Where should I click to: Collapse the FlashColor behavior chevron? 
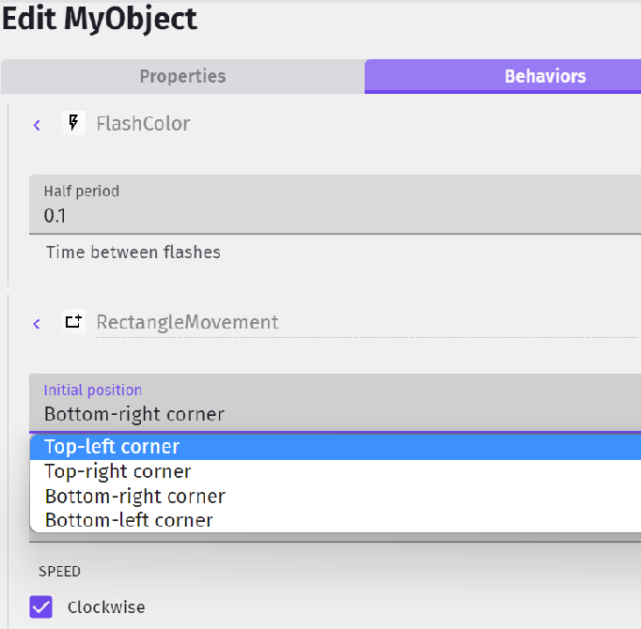pyautogui.click(x=37, y=124)
